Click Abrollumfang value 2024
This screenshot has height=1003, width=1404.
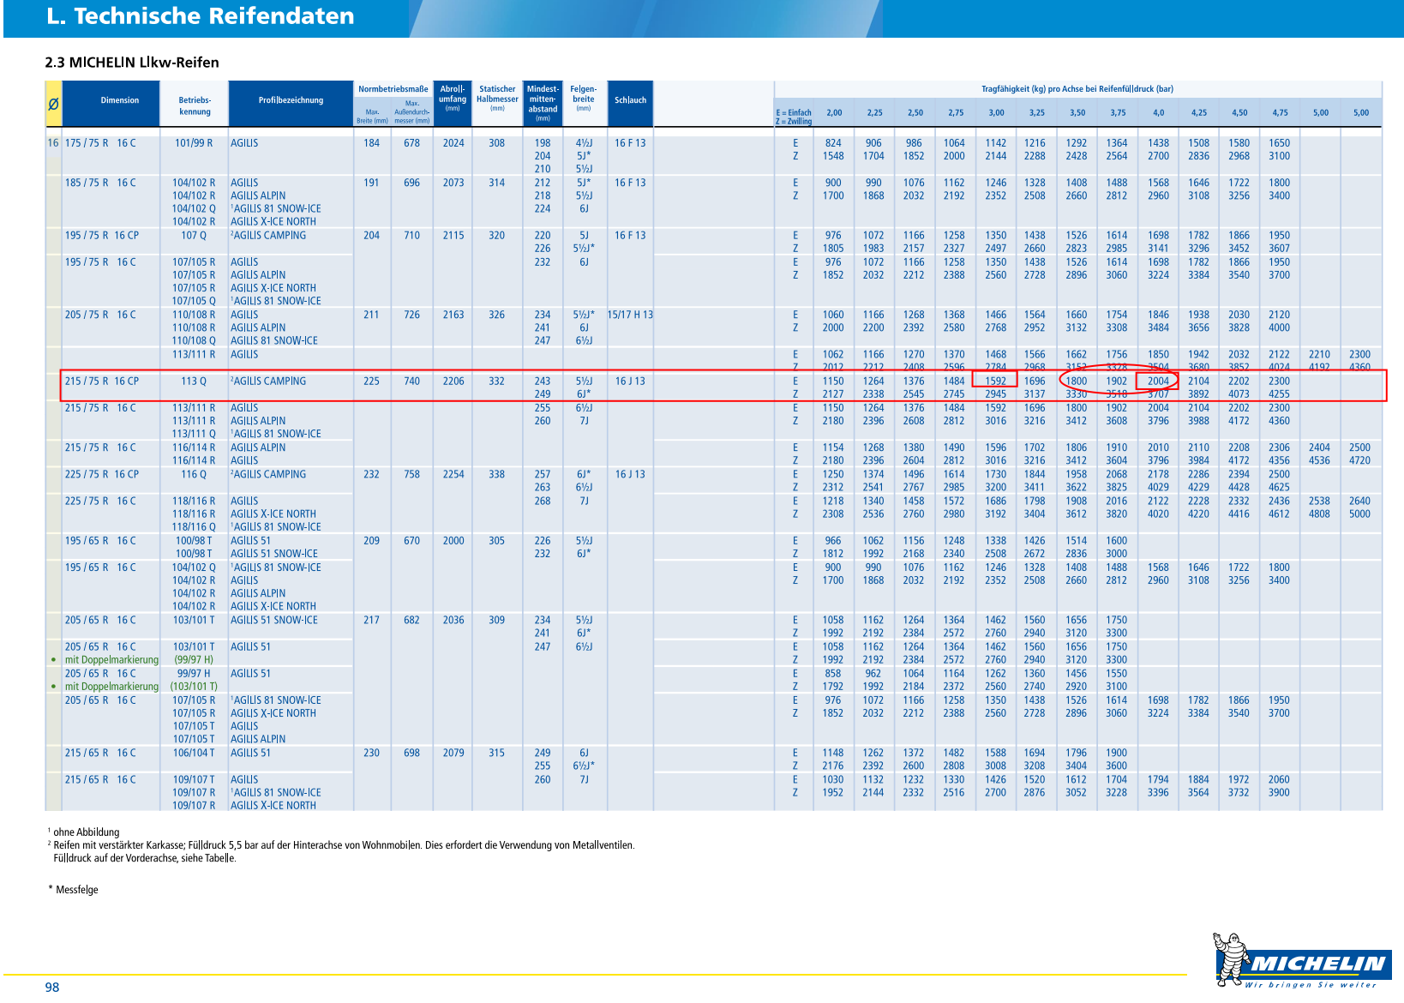click(453, 143)
